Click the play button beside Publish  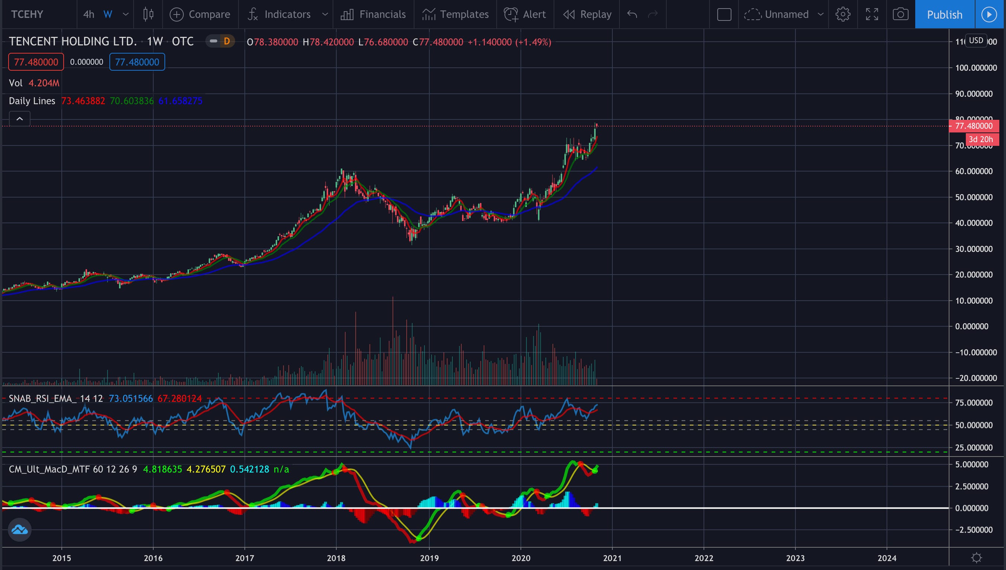pyautogui.click(x=989, y=15)
